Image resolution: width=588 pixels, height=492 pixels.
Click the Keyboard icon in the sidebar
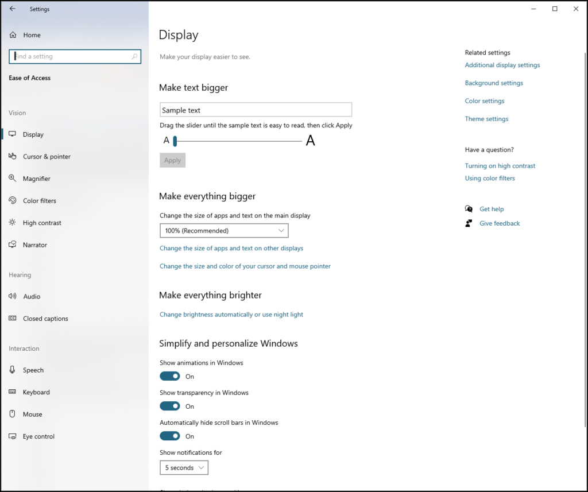click(13, 392)
